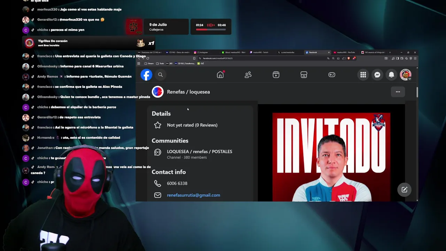The image size is (446, 251).
Task: Open the account profile avatar menu
Action: click(x=406, y=75)
